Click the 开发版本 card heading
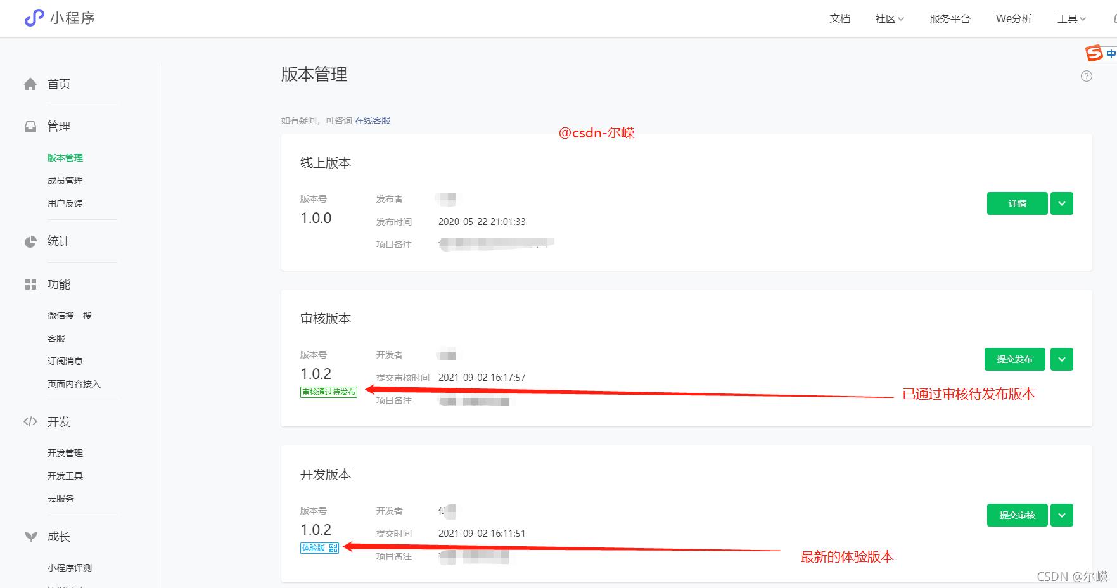Image resolution: width=1117 pixels, height=588 pixels. pos(326,475)
